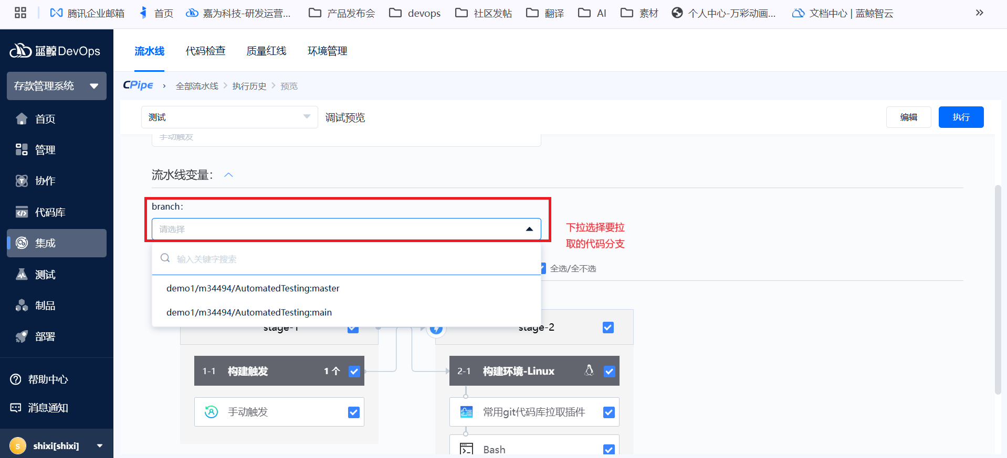The width and height of the screenshot is (1007, 458).
Task: Click the branch keyword search field
Action: [347, 259]
